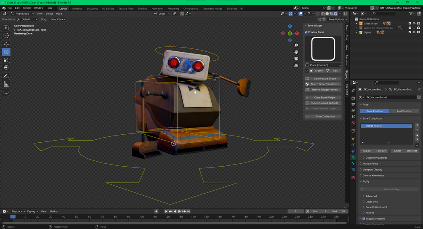Switch to the Modeling workspace tab
Screen dimensions: 423x229
[77, 8]
